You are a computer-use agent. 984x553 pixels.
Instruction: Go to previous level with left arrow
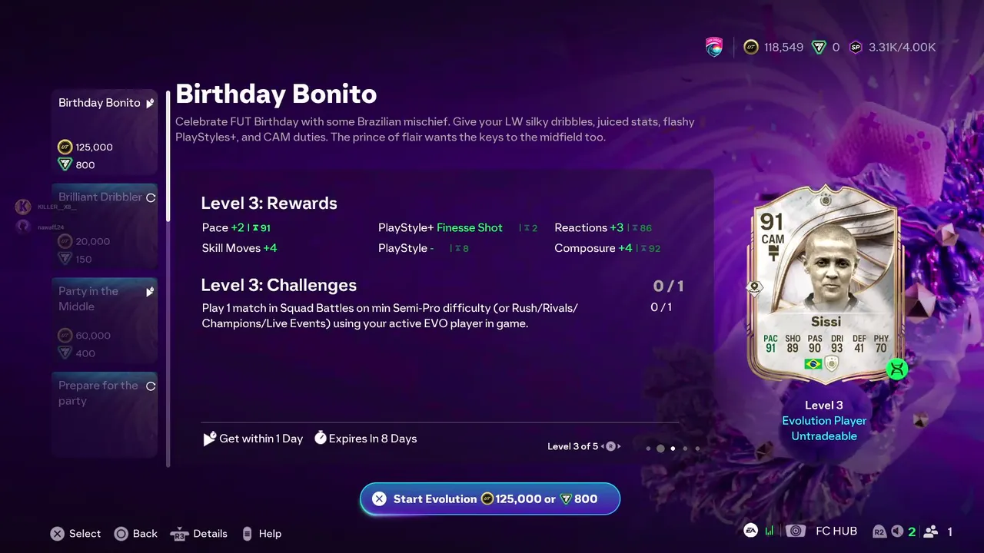coord(603,446)
